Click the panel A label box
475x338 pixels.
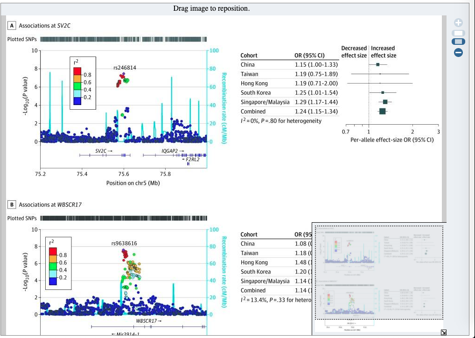(x=12, y=26)
